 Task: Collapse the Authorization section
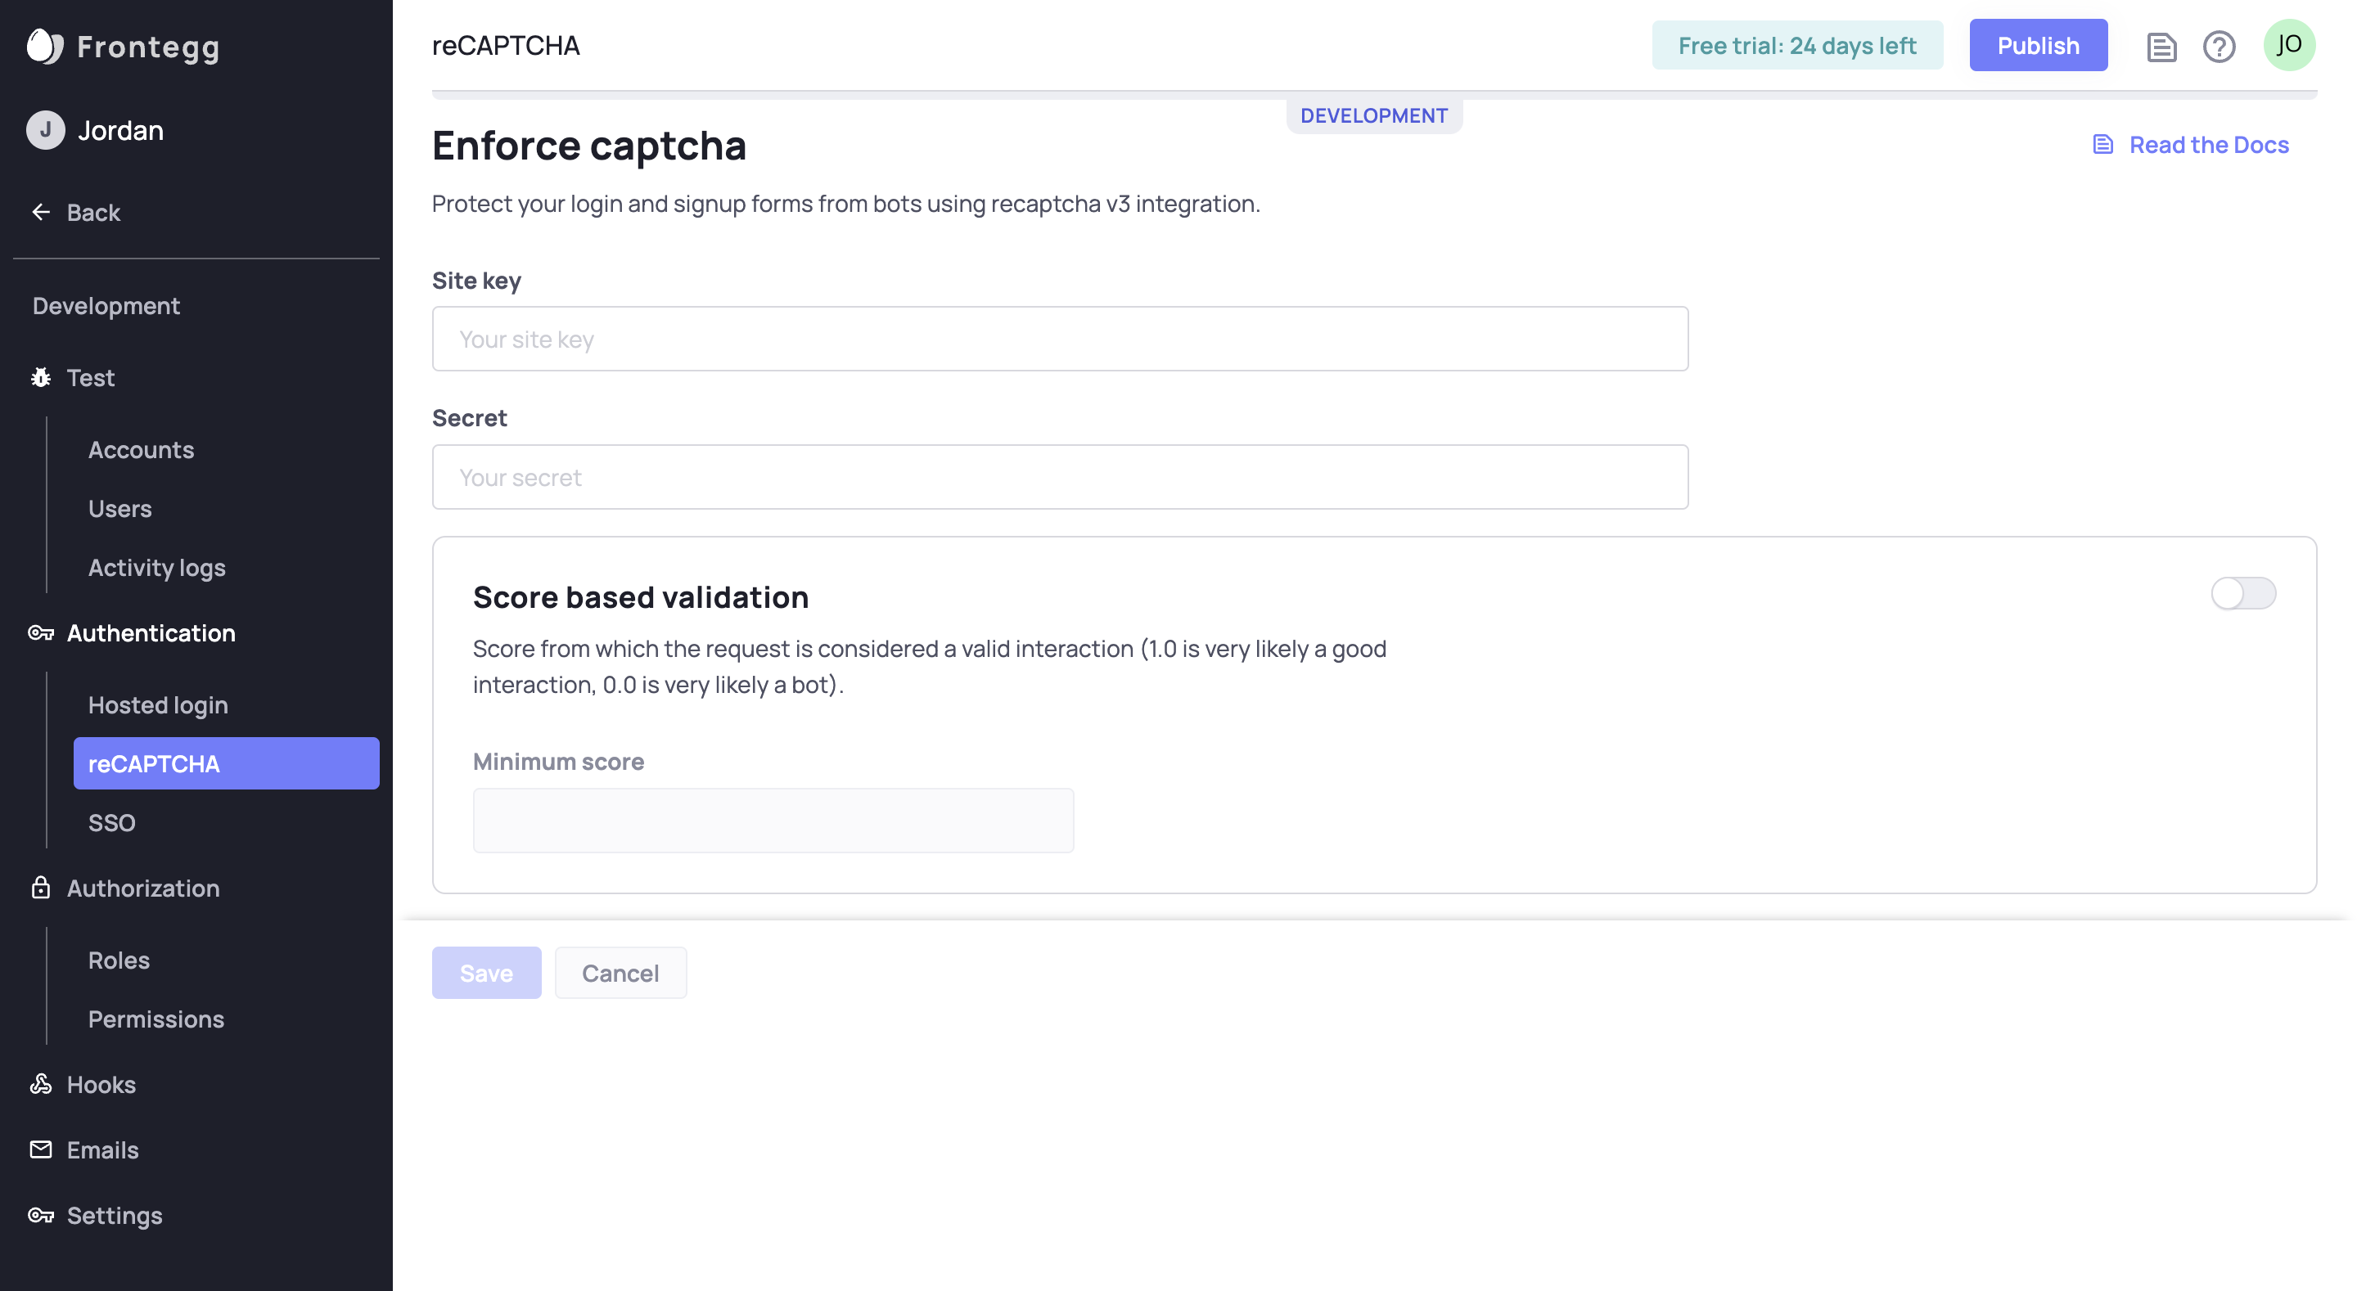point(142,888)
